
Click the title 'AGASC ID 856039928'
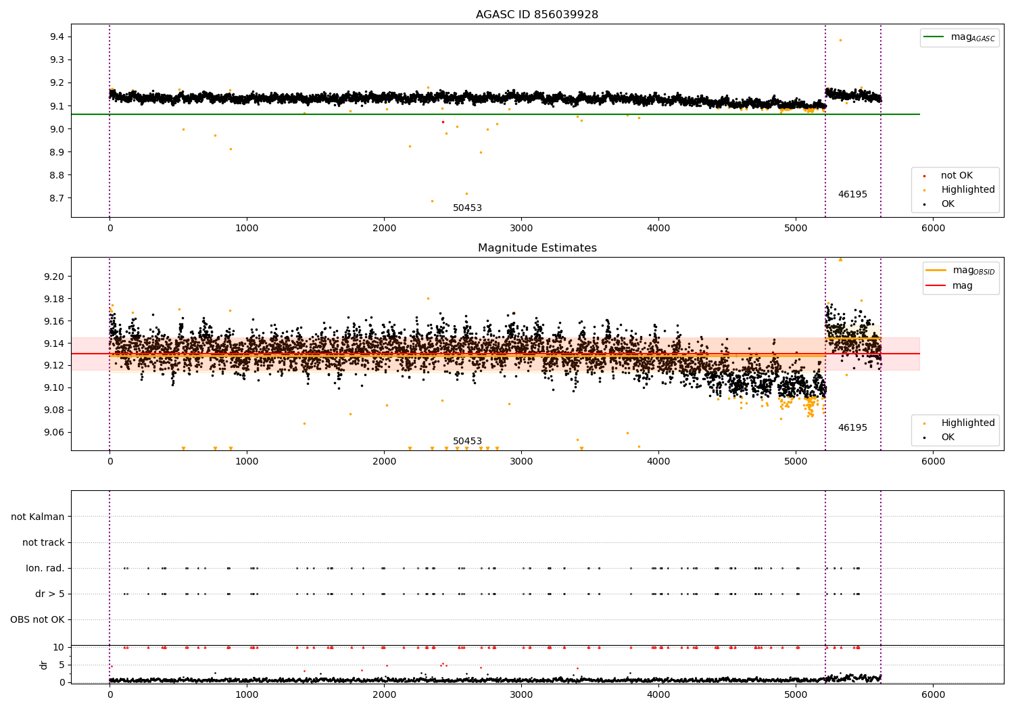tap(537, 15)
